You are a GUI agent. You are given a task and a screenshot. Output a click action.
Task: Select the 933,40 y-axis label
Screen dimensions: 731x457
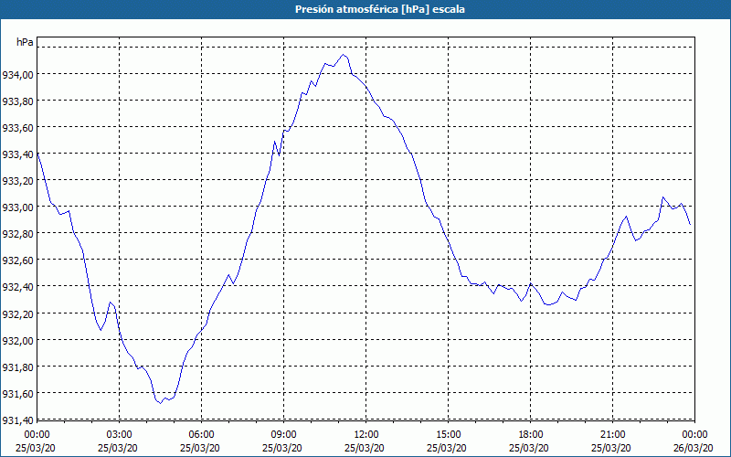pos(17,154)
